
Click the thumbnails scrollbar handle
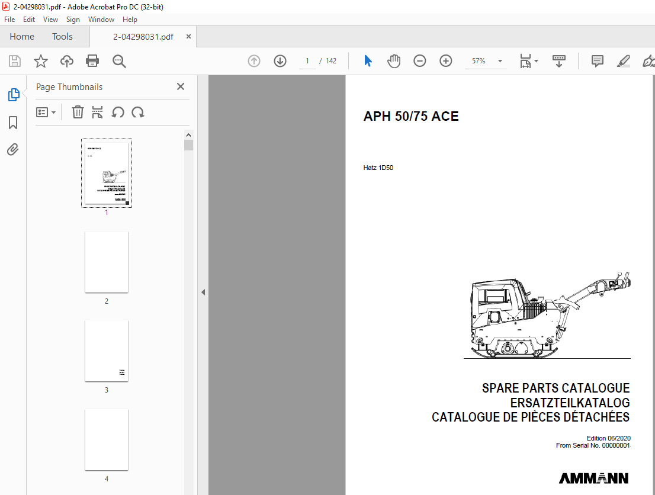pyautogui.click(x=188, y=145)
